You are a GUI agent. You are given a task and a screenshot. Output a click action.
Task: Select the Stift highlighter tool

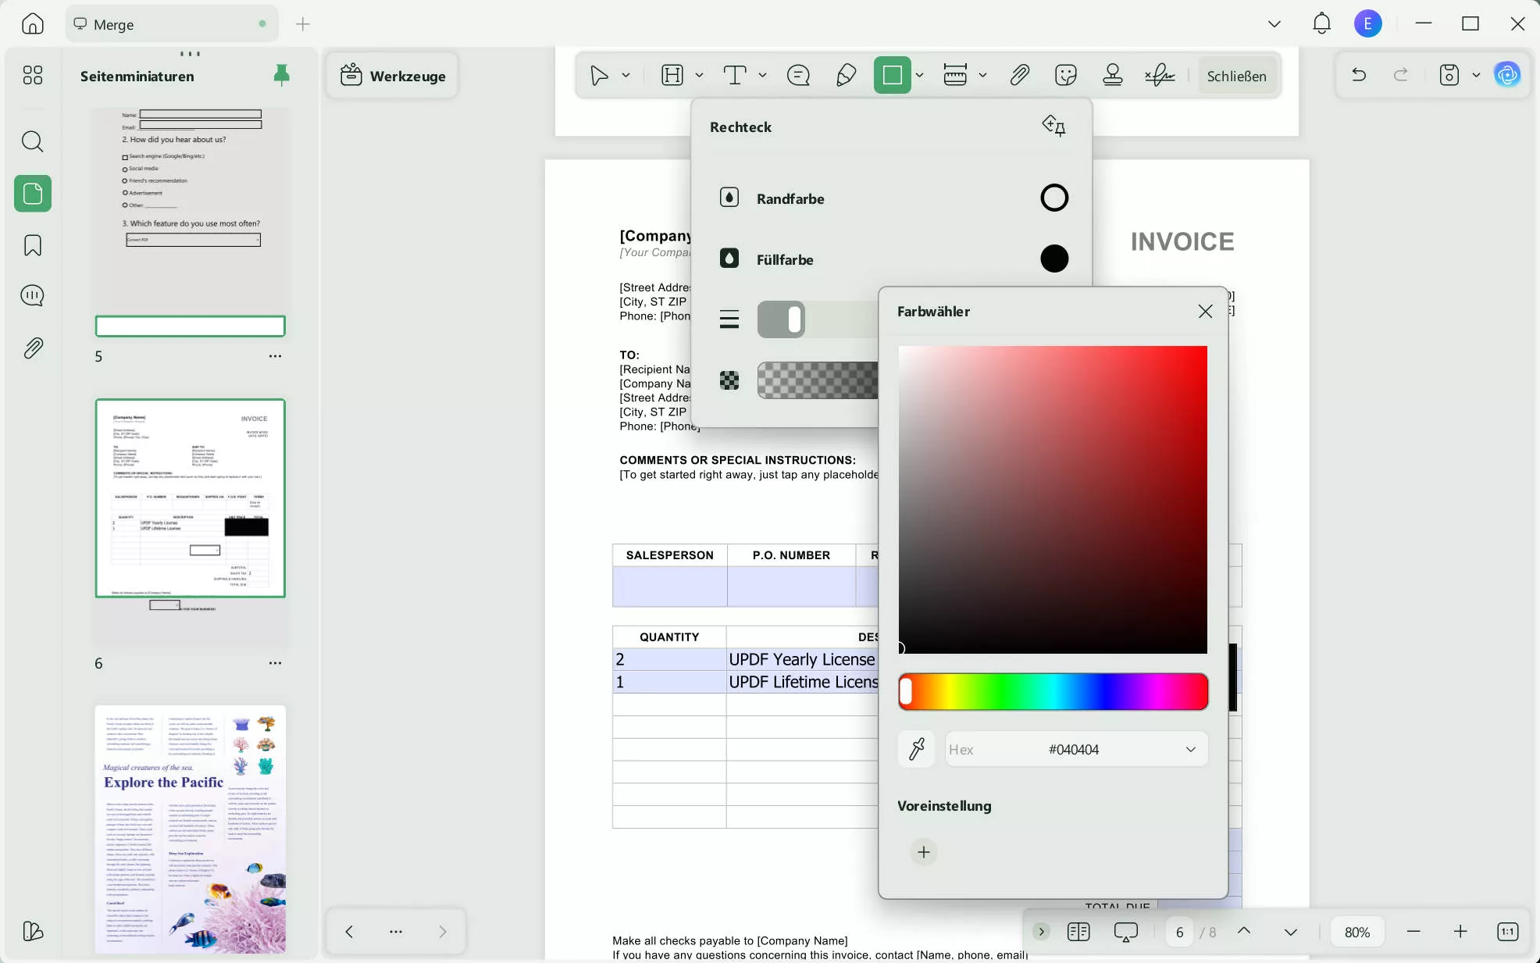coord(847,75)
